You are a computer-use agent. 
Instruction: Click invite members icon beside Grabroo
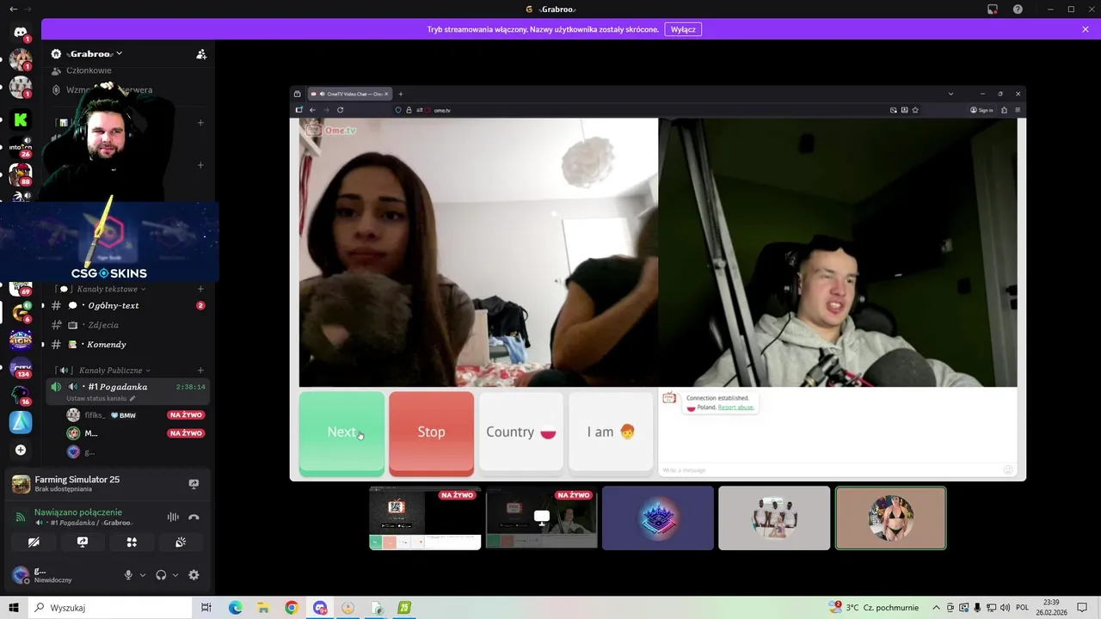[x=201, y=54]
